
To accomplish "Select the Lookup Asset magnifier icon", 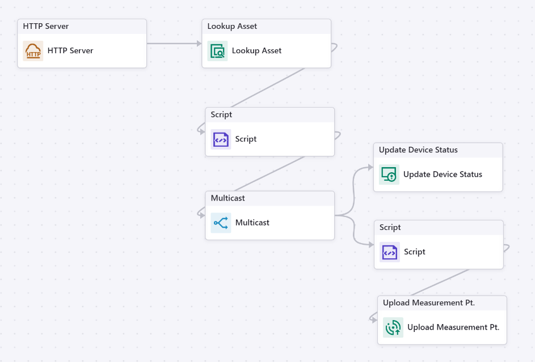I will (x=218, y=51).
